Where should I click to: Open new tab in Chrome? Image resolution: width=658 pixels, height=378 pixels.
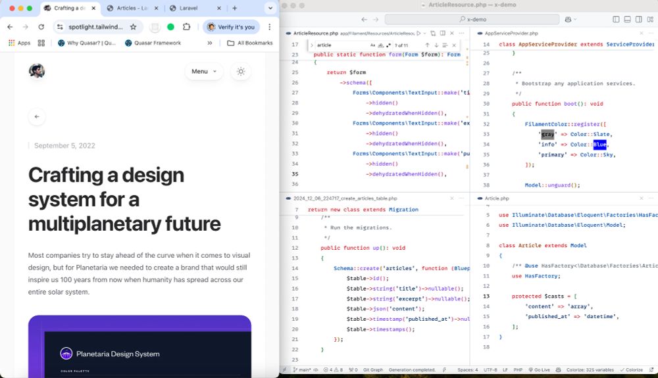point(235,8)
